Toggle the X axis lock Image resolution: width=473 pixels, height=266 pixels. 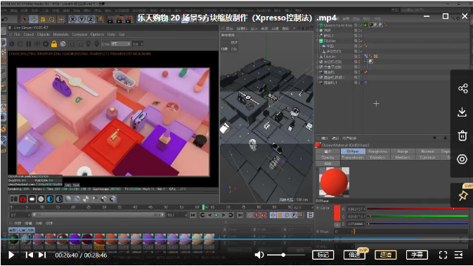pyautogui.click(x=72, y=19)
